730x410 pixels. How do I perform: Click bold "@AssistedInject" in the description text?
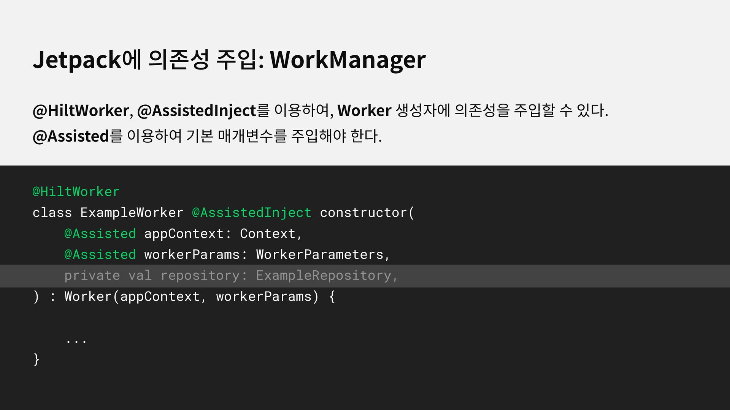coord(197,110)
